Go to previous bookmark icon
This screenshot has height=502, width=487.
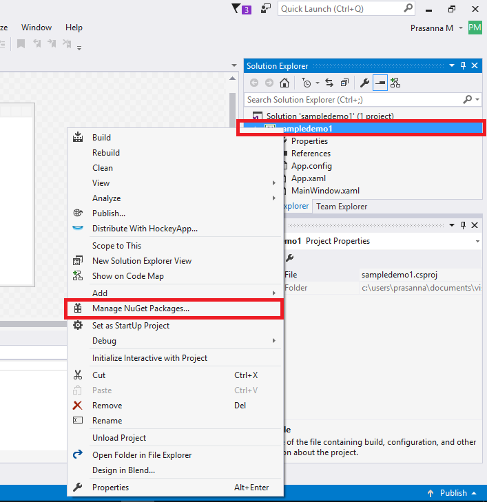[37, 43]
